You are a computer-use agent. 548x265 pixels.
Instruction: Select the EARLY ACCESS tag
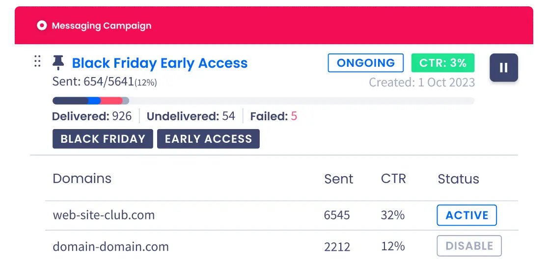click(x=208, y=138)
